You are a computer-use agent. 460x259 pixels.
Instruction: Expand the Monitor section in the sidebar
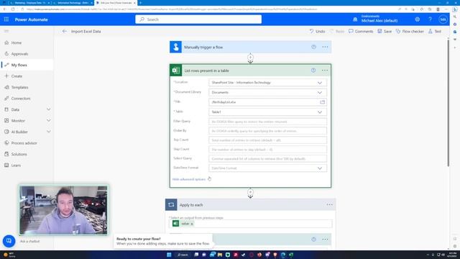pos(48,121)
